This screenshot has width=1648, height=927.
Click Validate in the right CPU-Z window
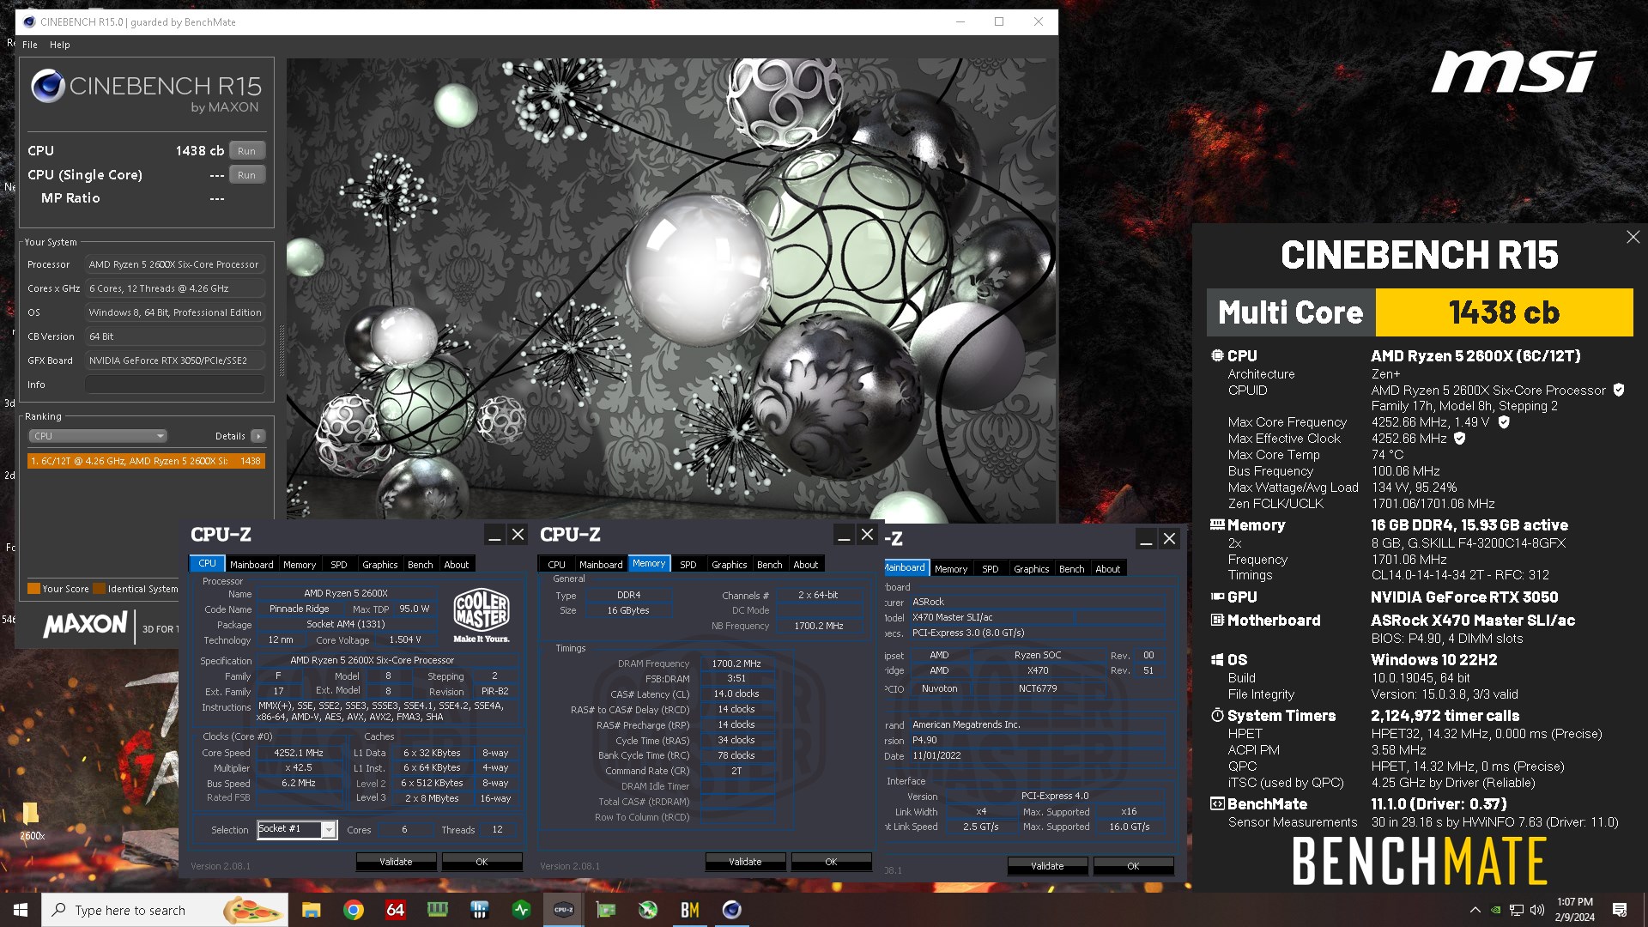pos(1047,866)
